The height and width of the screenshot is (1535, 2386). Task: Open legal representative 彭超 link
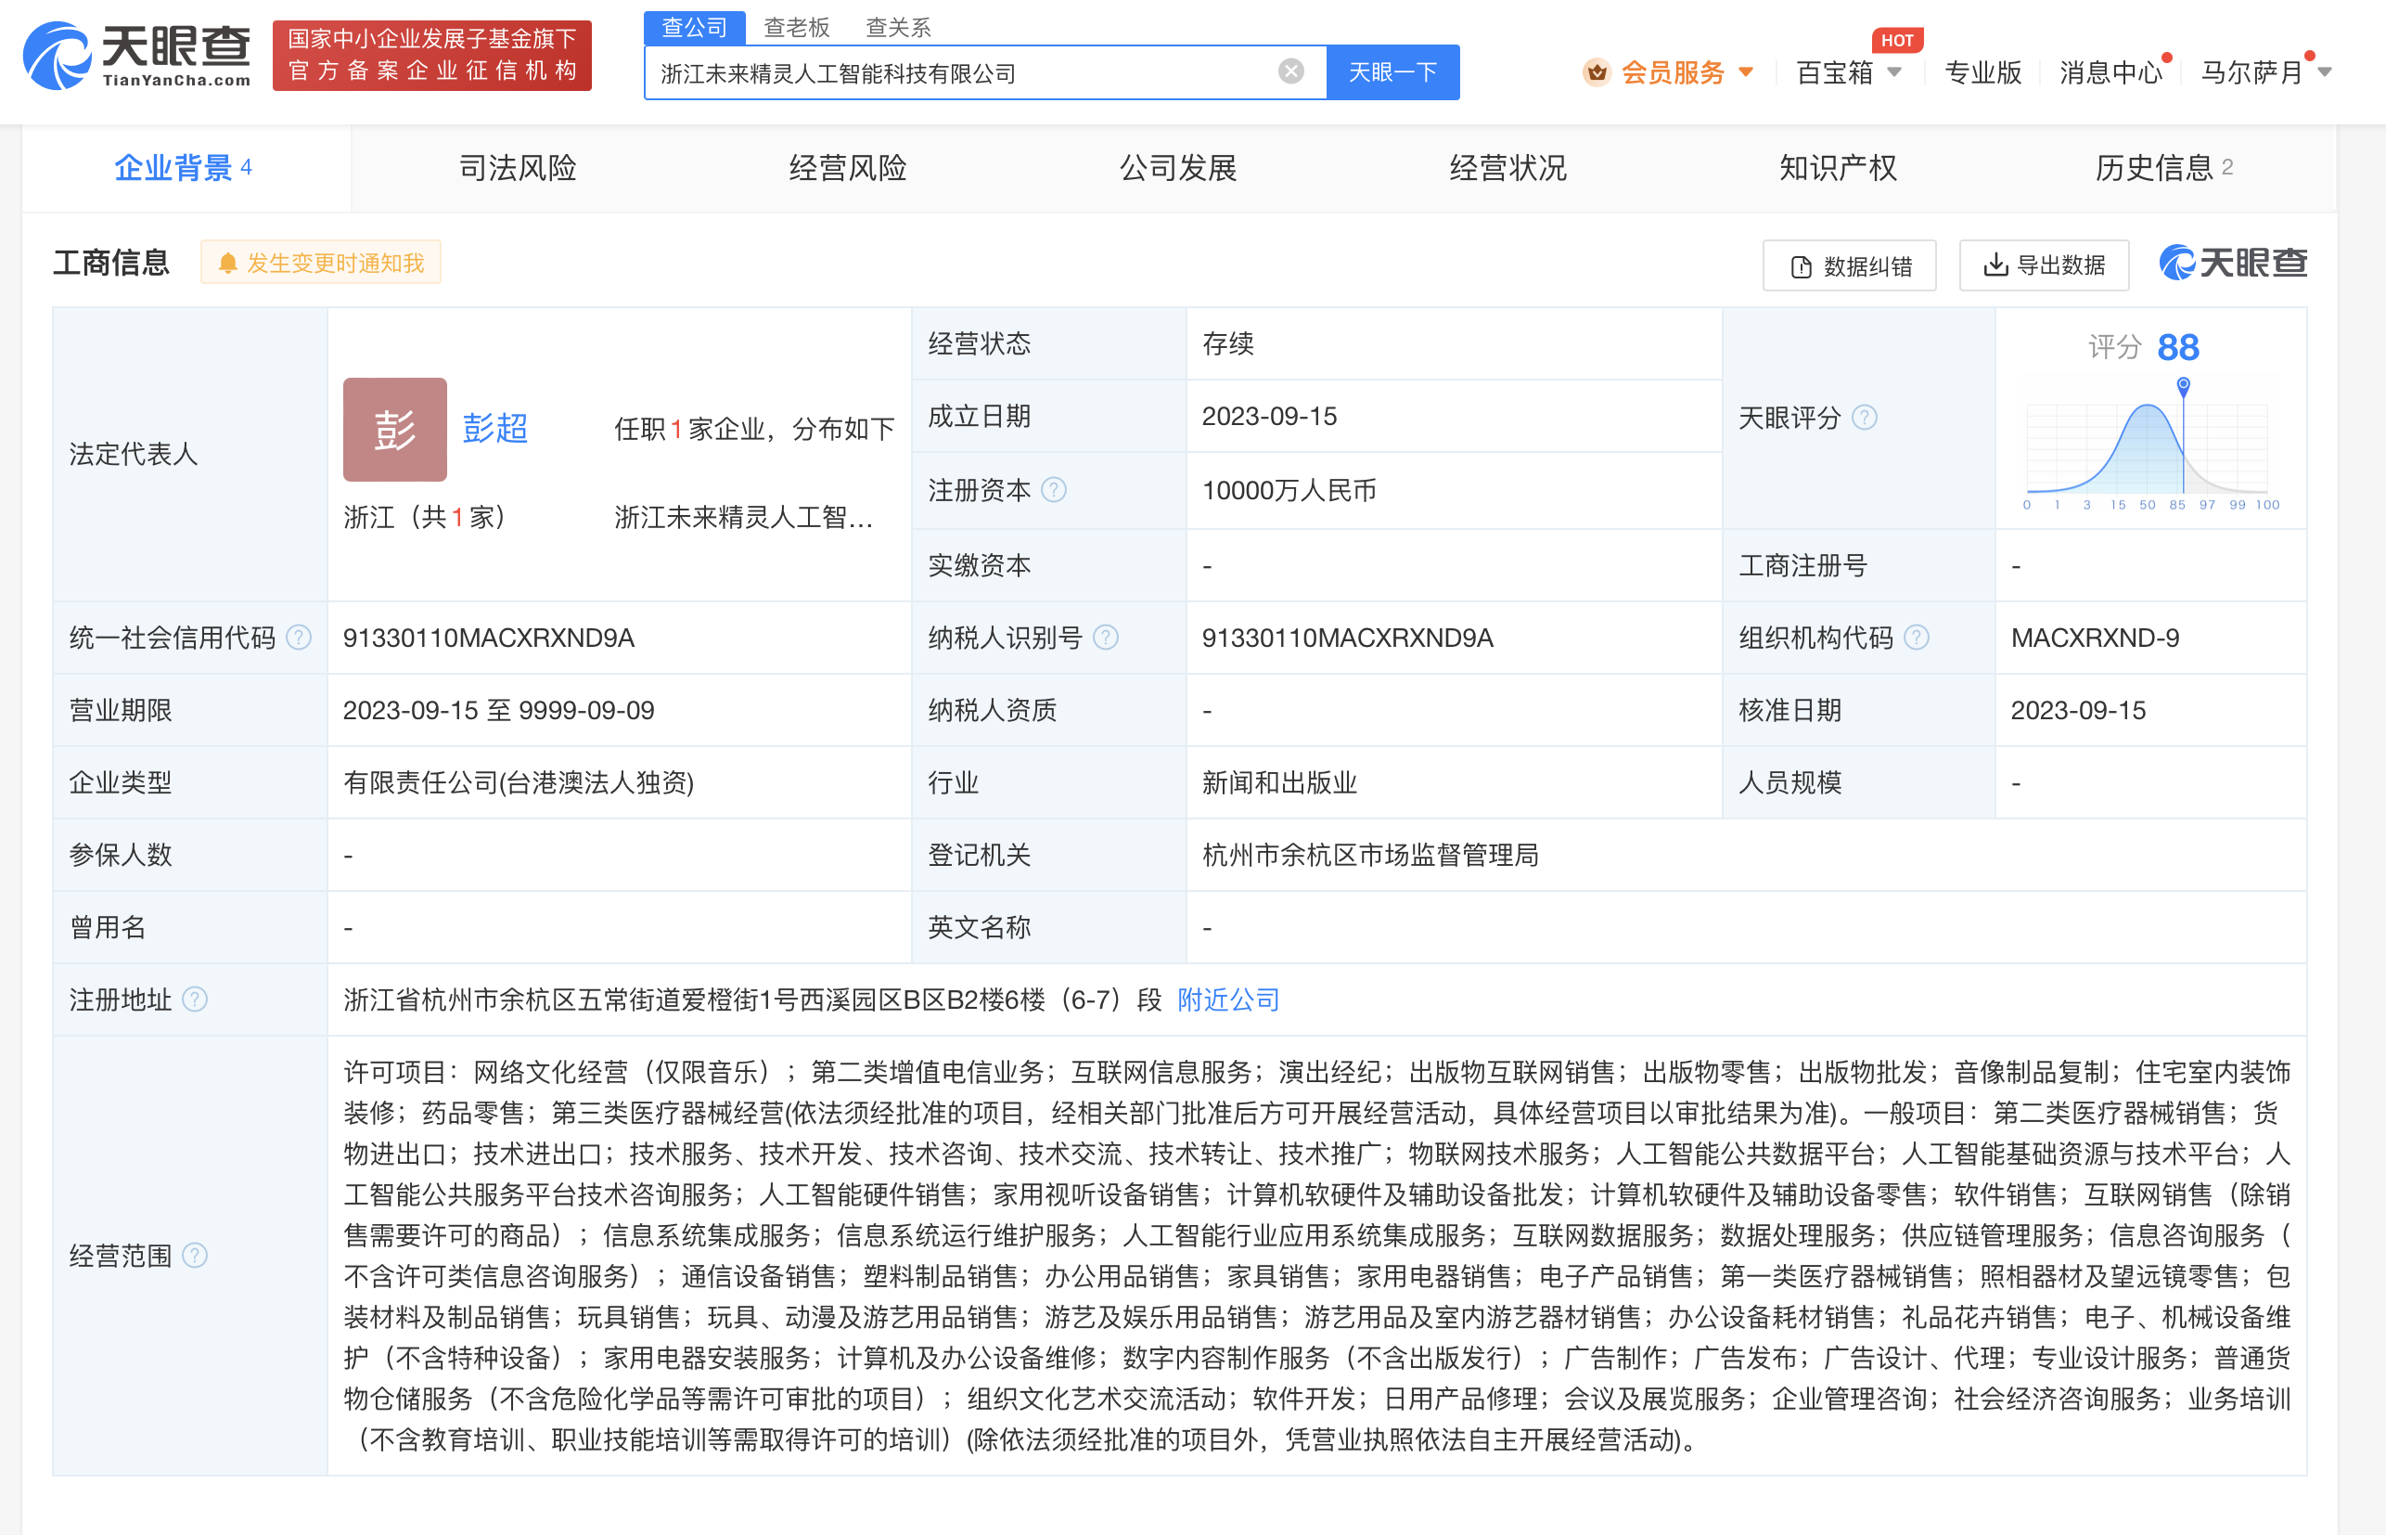495,429
